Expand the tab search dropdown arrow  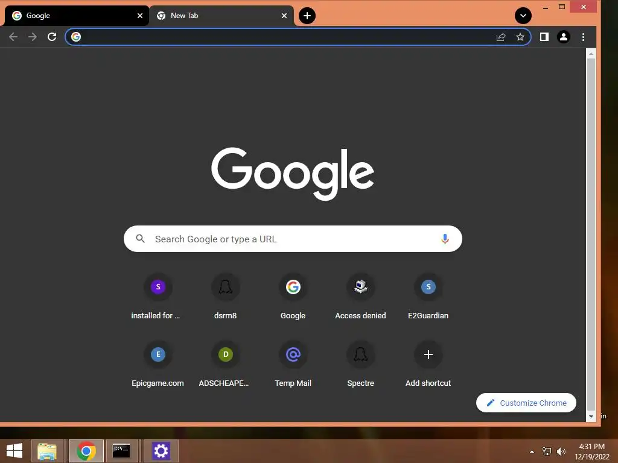(523, 16)
